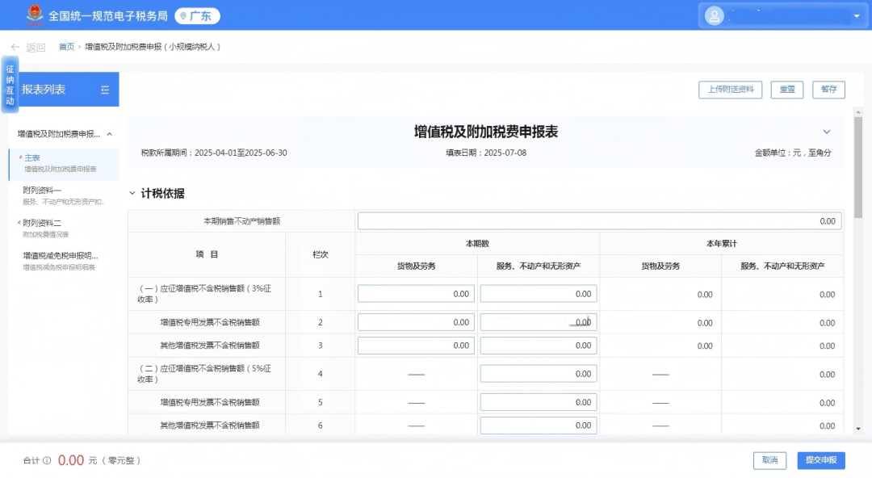
Task: Select the 增值税减免税申报明细 report
Action: pos(50,255)
